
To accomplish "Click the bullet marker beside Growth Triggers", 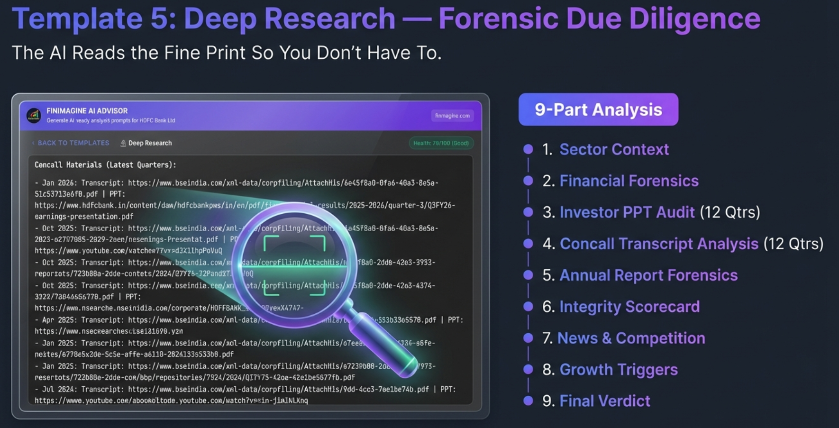I will pos(529,369).
